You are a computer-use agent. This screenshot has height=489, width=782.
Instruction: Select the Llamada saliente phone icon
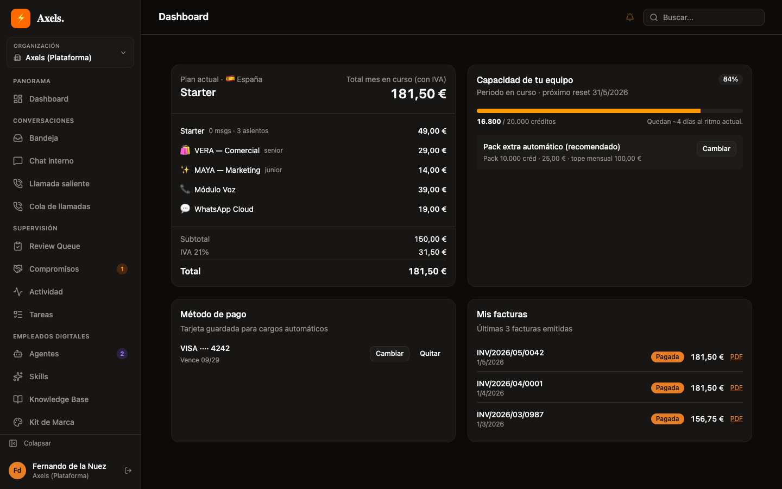click(18, 184)
